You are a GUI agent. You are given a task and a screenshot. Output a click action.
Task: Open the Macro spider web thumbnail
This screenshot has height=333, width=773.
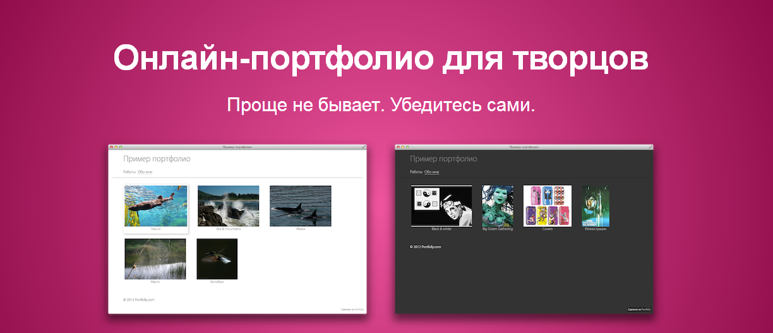tap(155, 259)
